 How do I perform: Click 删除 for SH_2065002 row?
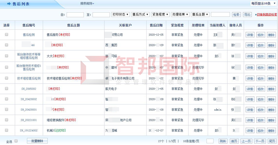pos(271,89)
